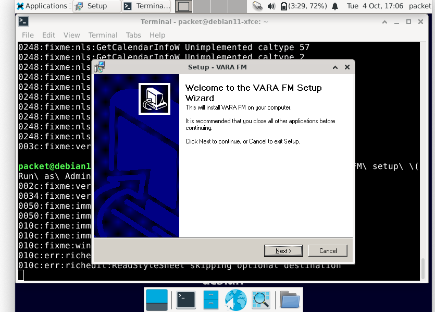The height and width of the screenshot is (312, 435).
Task: Click 'caltype 57' terminal output line
Action: tap(164, 47)
